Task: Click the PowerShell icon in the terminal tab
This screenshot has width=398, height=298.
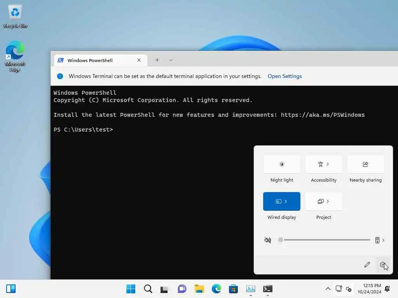Action: click(61, 60)
